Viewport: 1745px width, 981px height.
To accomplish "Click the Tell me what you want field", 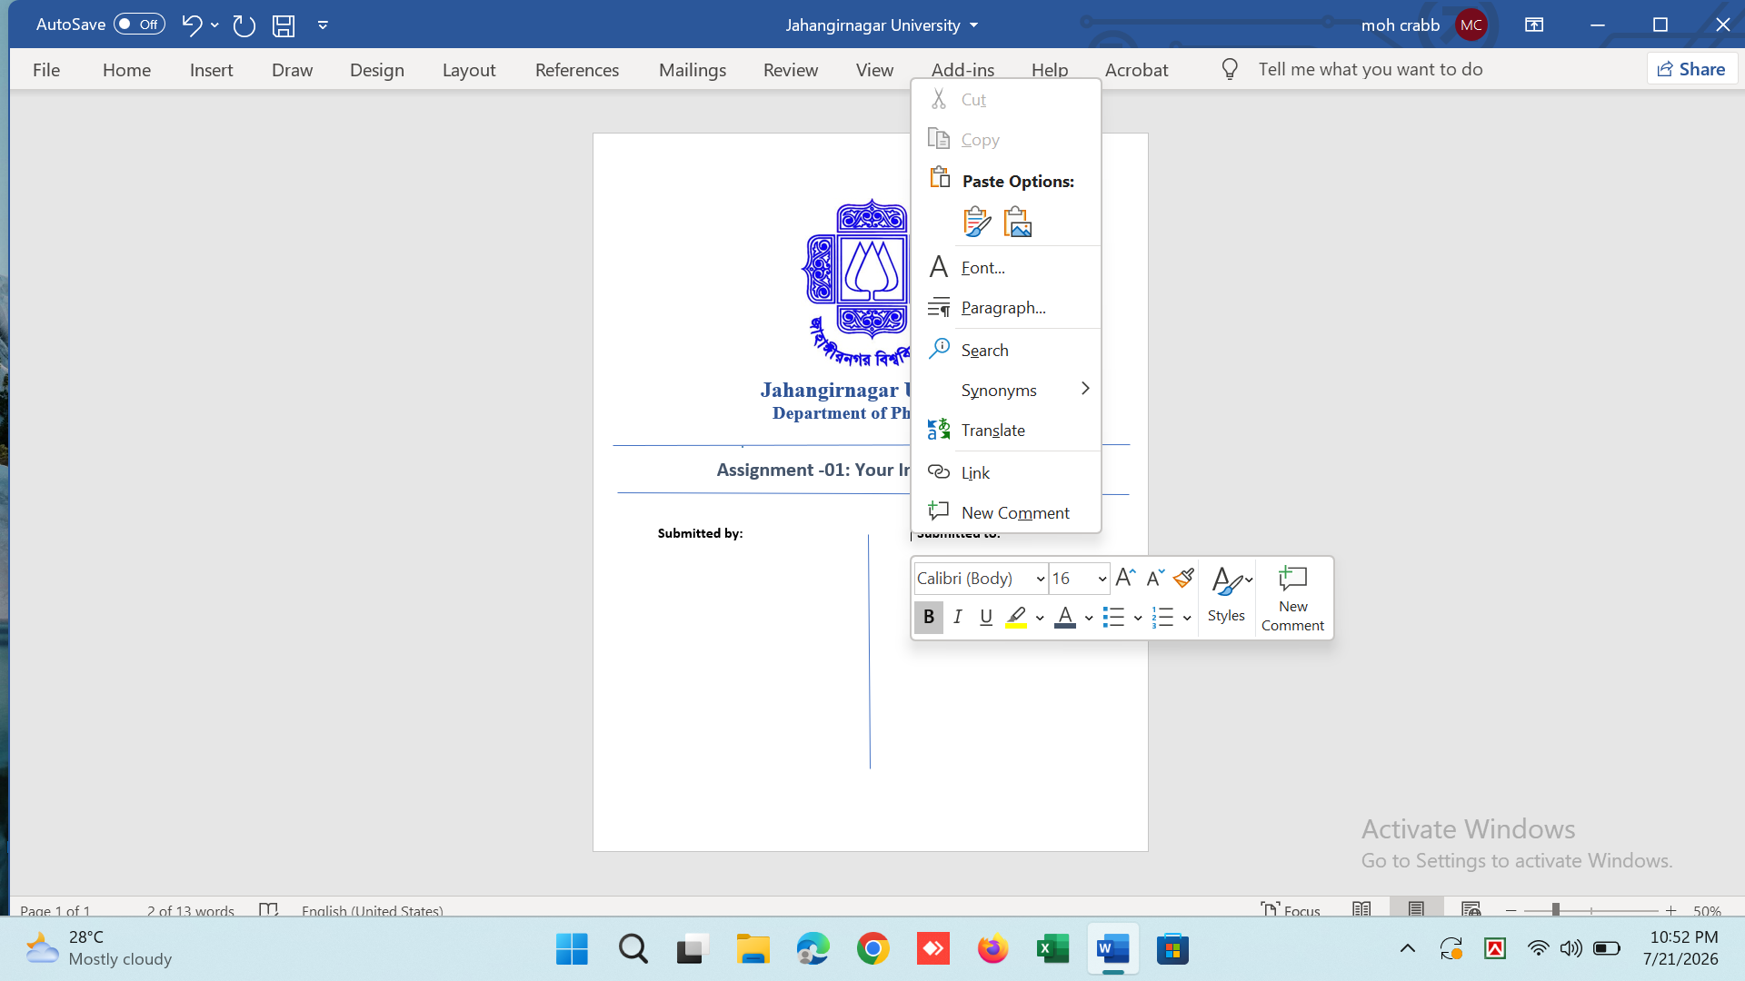I will (1370, 69).
